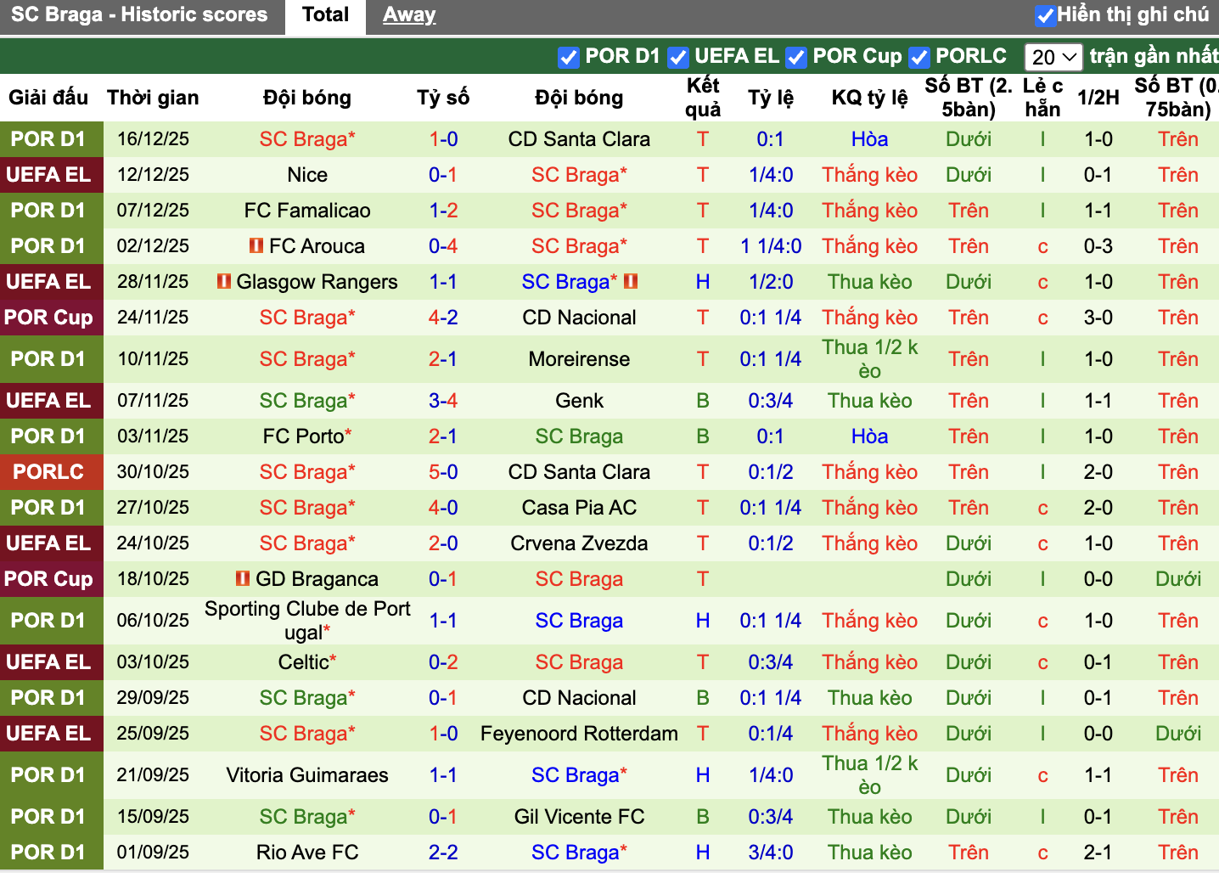1219x878 pixels.
Task: Open the Moreirense team link
Action: [579, 359]
